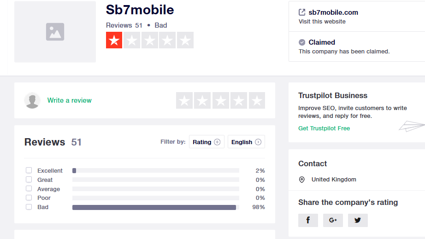Click the United Kingdom location pin icon
The width and height of the screenshot is (425, 239).
[x=301, y=180]
